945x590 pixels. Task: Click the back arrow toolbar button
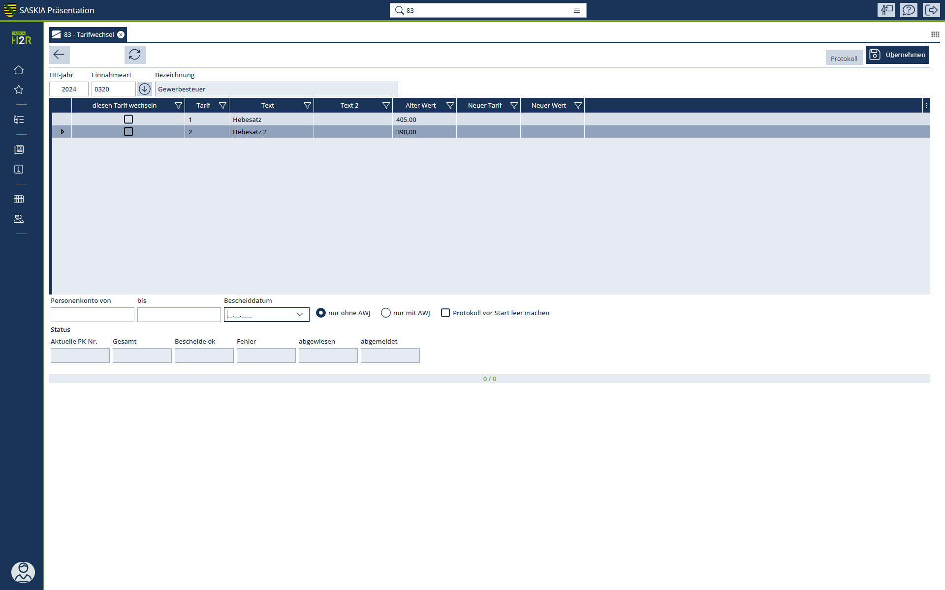[x=59, y=55]
